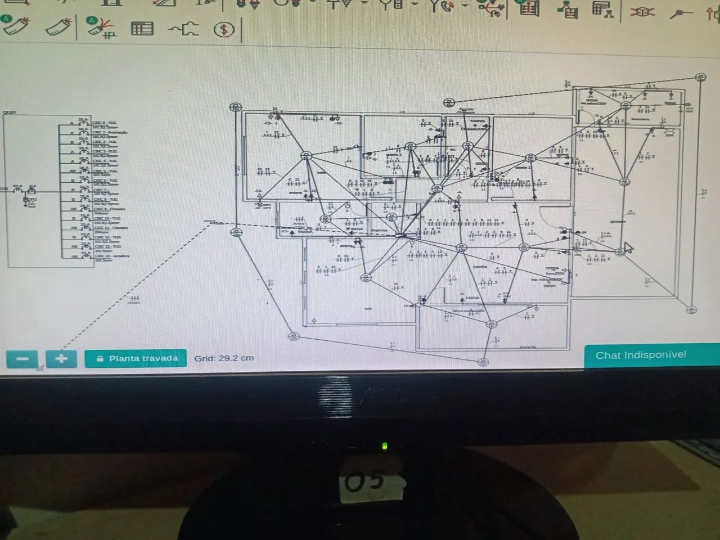
Task: Run the automatic wiring tool
Action: click(x=101, y=27)
